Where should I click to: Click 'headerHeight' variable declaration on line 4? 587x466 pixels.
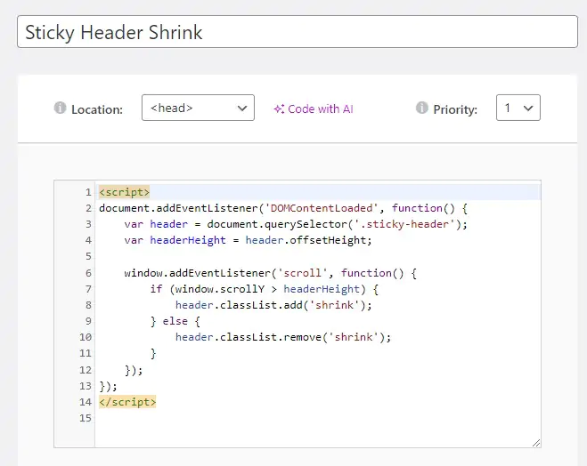[188, 240]
